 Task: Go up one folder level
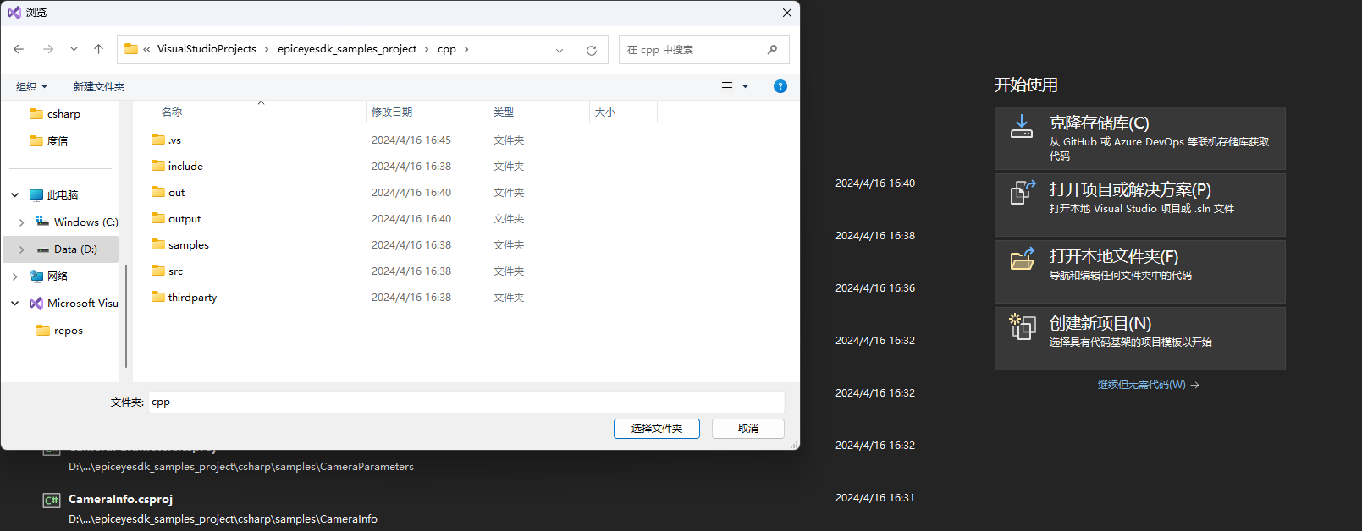[98, 49]
